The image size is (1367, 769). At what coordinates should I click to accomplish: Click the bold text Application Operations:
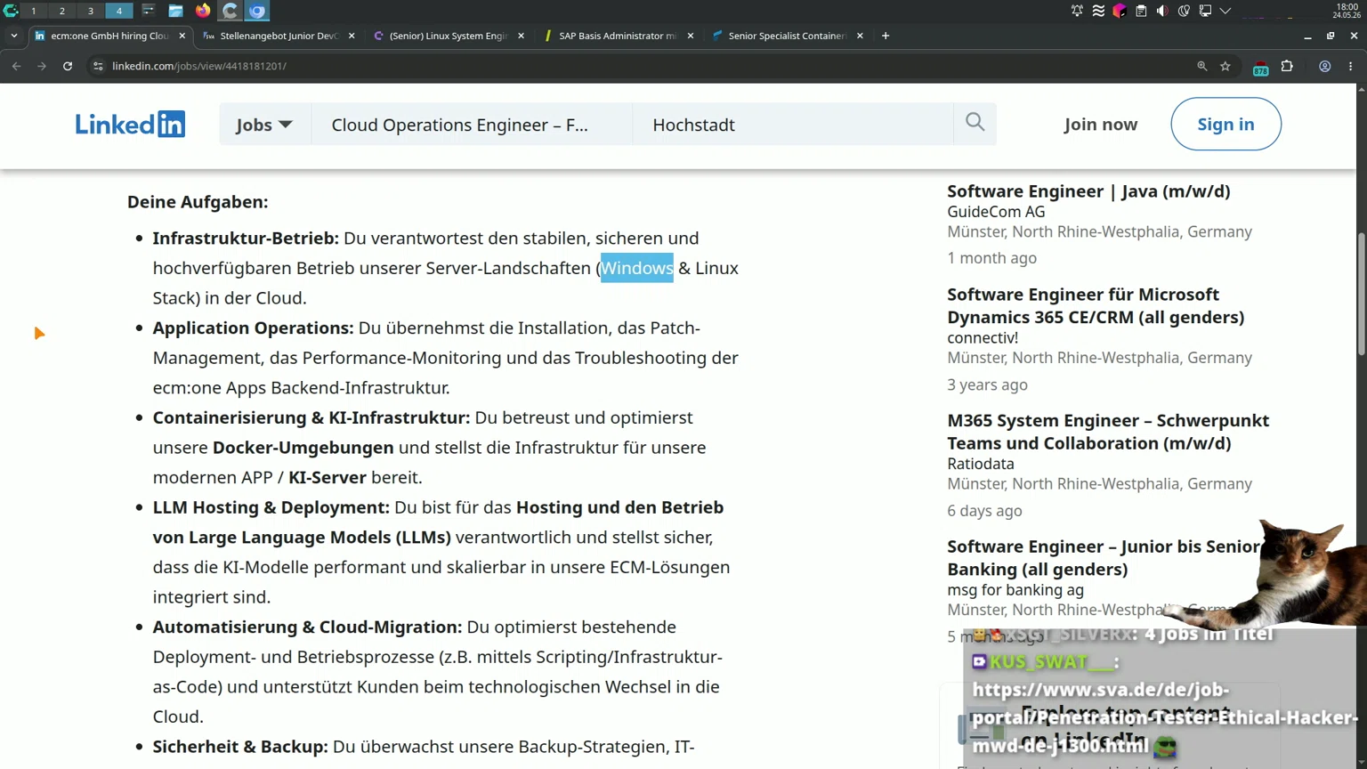coord(253,328)
